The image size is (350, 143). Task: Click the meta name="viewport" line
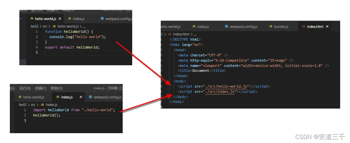point(253,66)
